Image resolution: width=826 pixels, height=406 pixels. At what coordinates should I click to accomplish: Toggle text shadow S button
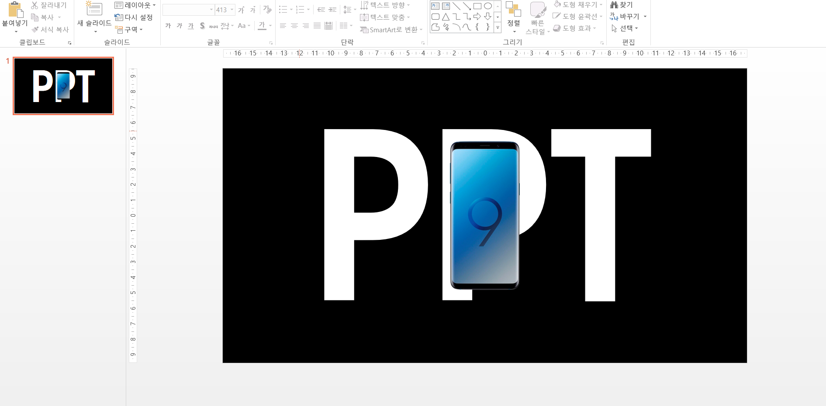pos(202,26)
